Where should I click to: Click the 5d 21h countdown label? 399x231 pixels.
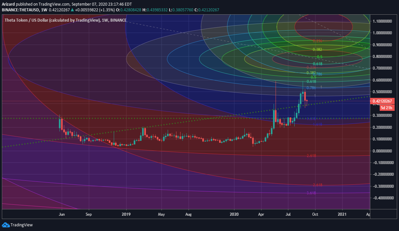click(x=387, y=107)
